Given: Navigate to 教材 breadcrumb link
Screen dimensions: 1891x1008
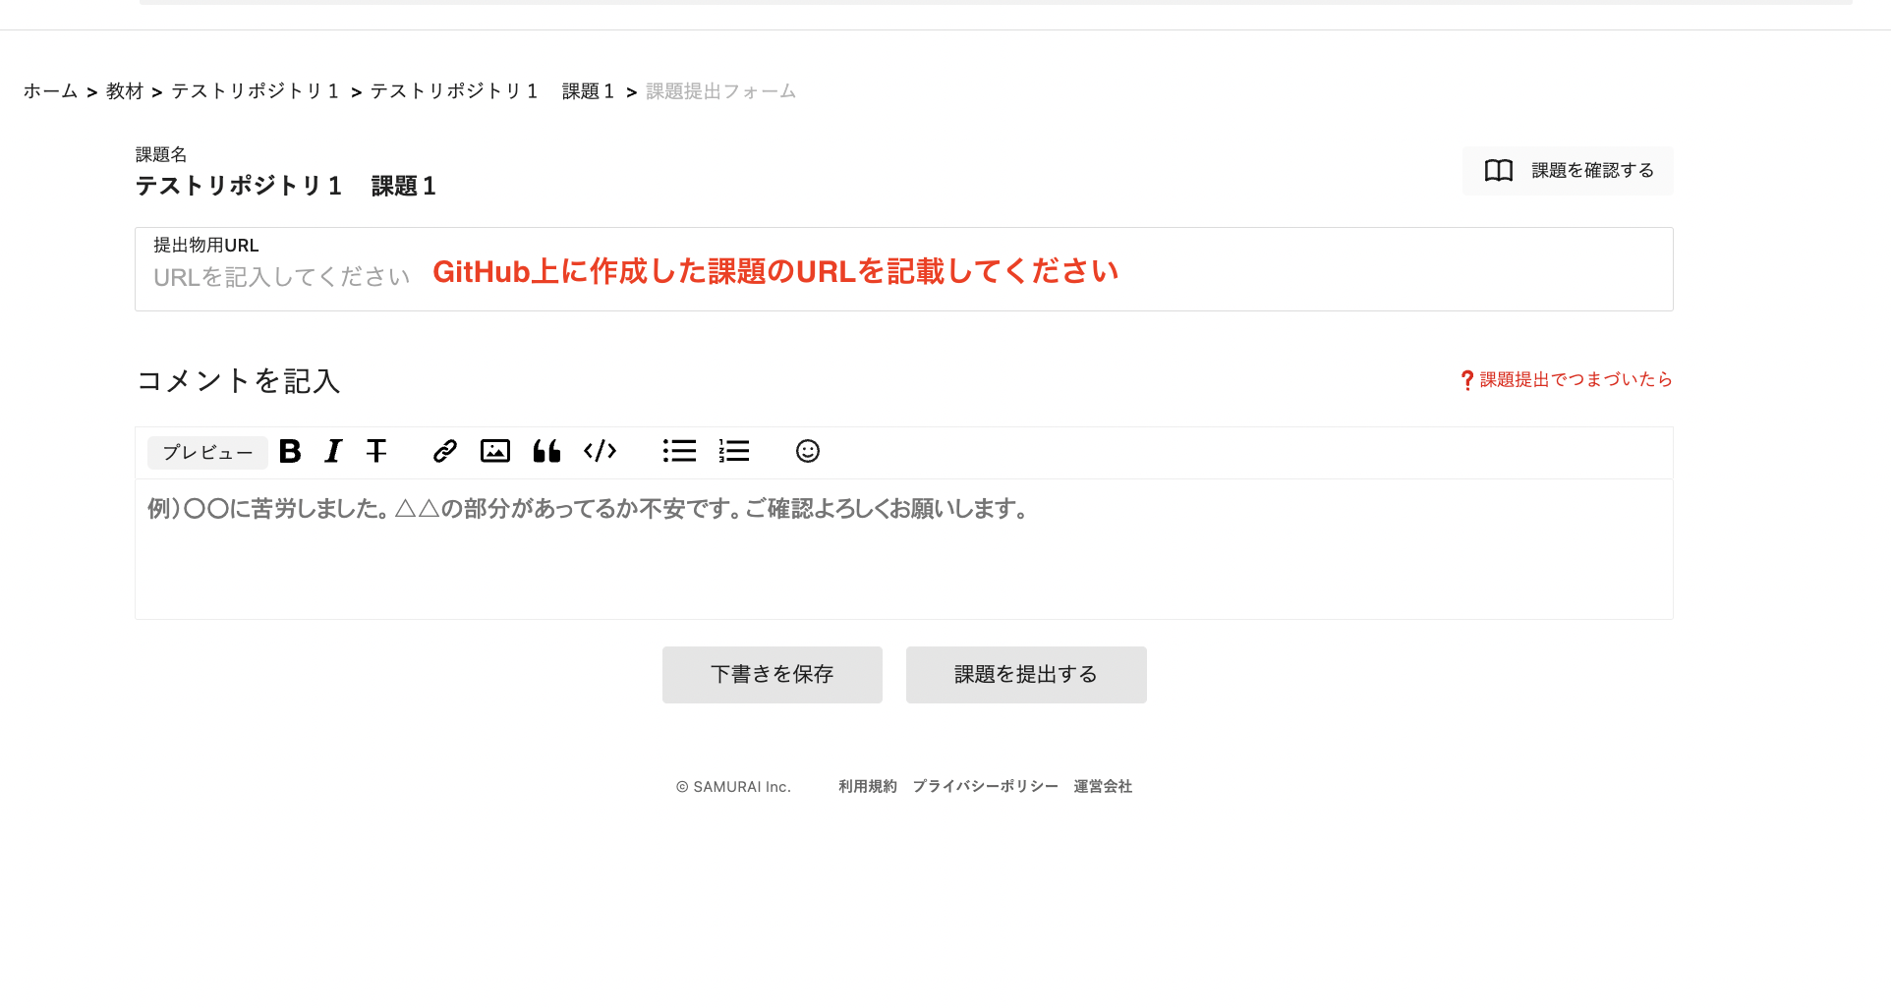Looking at the screenshot, I should tap(125, 91).
